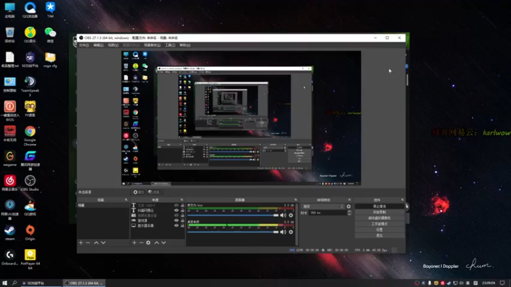Image resolution: width=511 pixels, height=287 pixels.
Task: Toggle lock on 抖音网易云 source
Action: (x=183, y=210)
